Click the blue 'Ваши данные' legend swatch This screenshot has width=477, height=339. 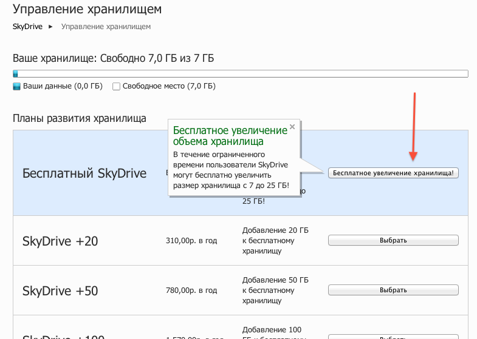point(16,87)
